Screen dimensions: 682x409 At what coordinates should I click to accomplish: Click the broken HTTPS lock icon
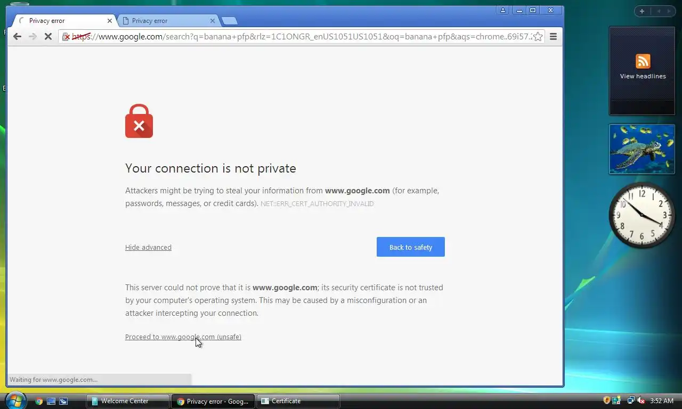(x=66, y=37)
